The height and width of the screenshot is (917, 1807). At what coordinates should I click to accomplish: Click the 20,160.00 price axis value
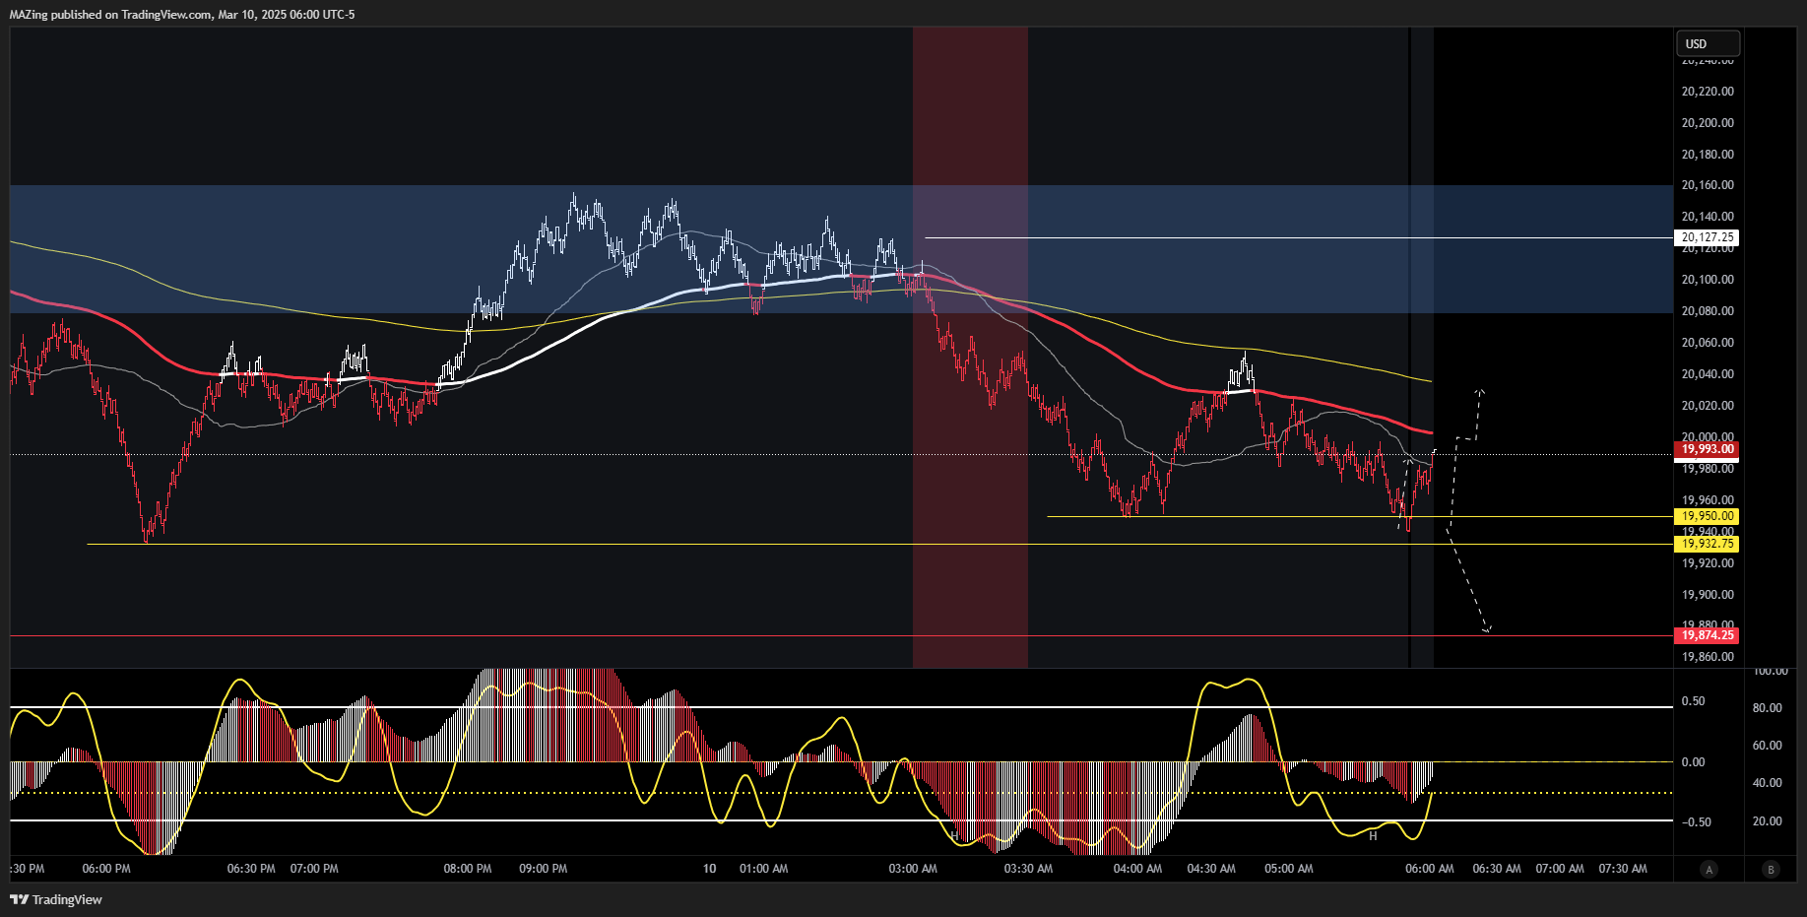[x=1708, y=185]
